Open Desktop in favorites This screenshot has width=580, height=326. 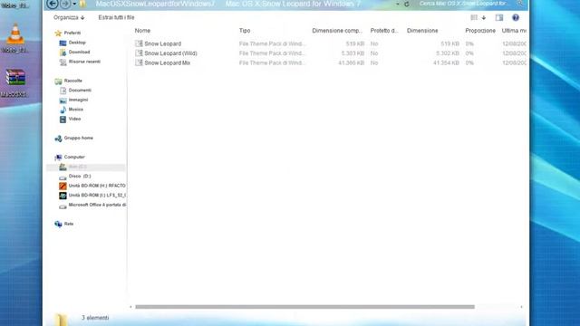[x=77, y=43]
